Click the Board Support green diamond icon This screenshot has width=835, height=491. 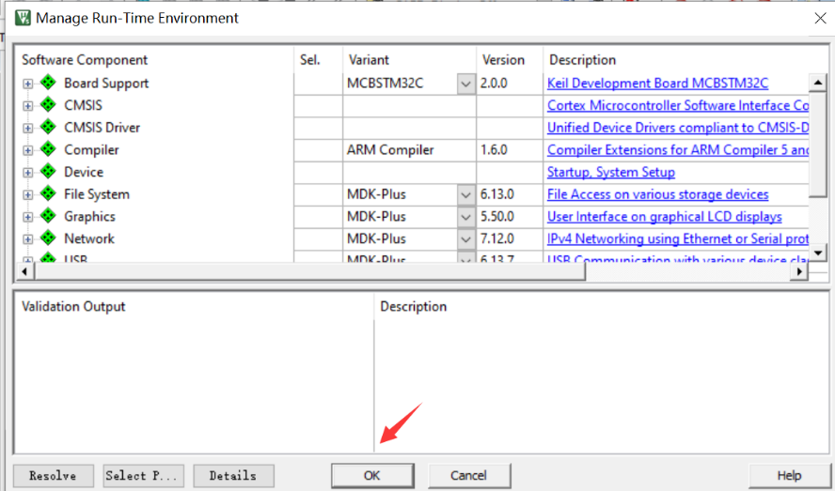(49, 83)
